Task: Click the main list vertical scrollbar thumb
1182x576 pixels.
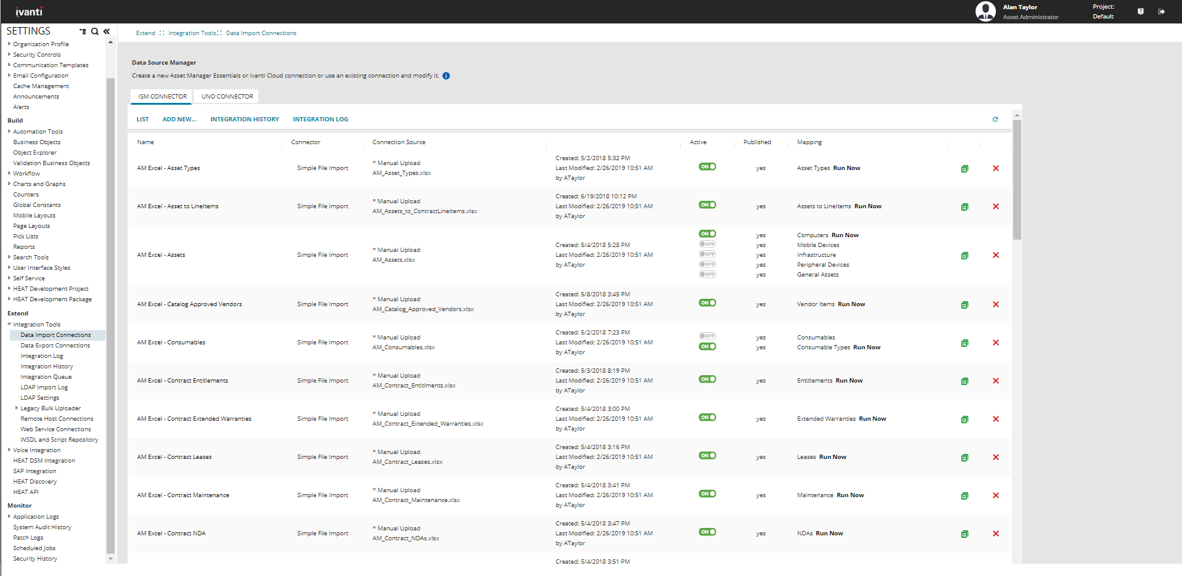Action: [1017, 179]
